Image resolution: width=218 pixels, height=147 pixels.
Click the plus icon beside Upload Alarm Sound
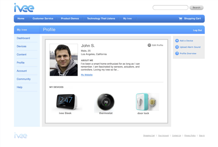(x=177, y=47)
